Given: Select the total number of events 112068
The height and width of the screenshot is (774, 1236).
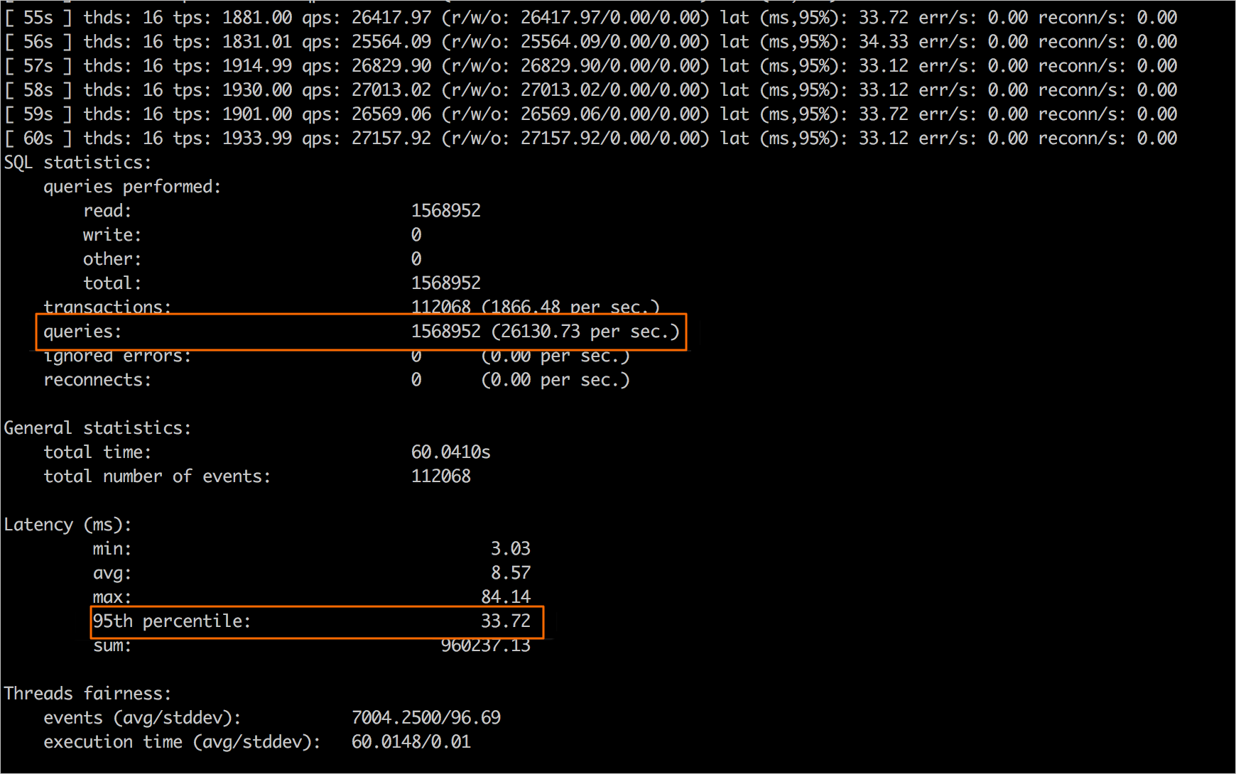Looking at the screenshot, I should tap(441, 476).
